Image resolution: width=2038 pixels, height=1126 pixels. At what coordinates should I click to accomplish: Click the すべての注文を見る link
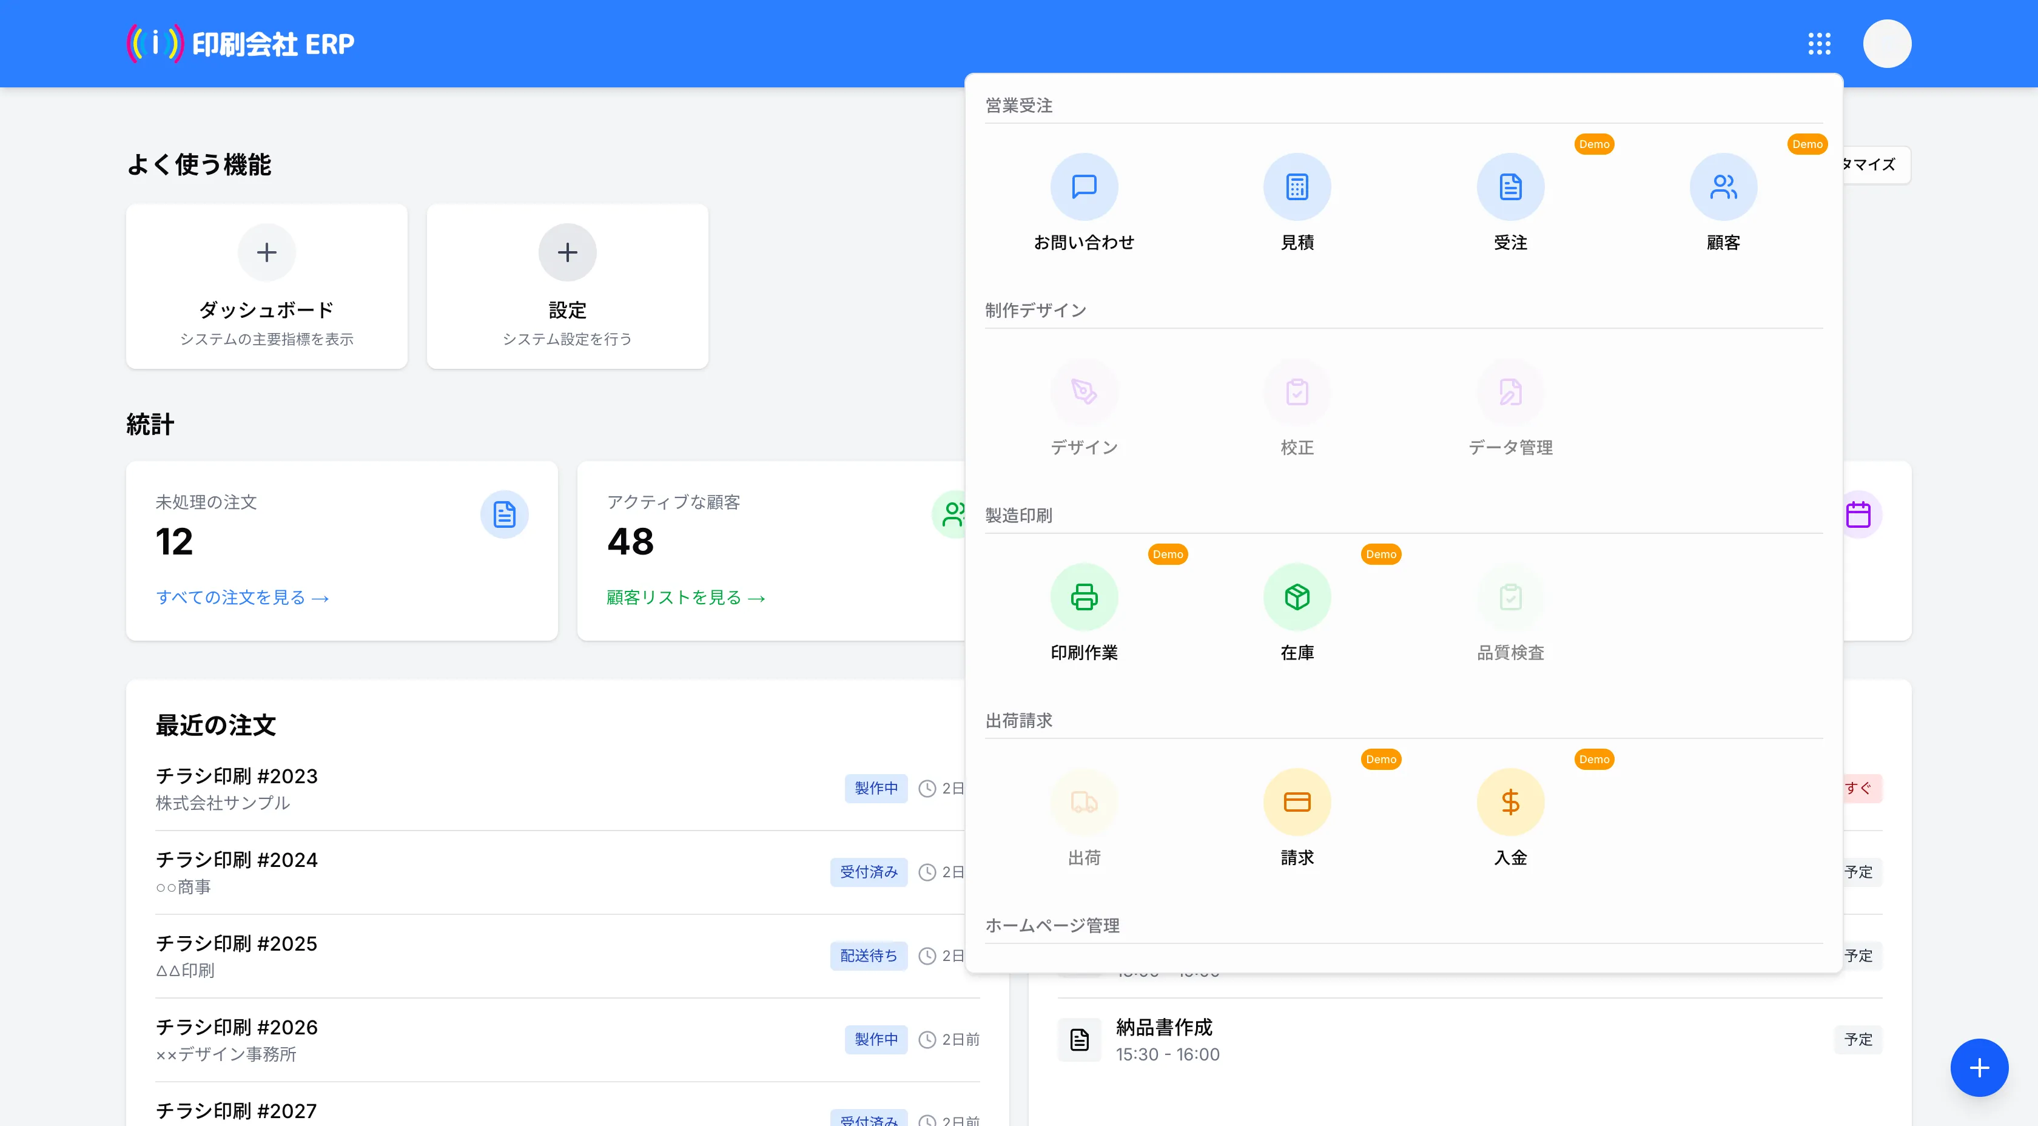click(242, 598)
